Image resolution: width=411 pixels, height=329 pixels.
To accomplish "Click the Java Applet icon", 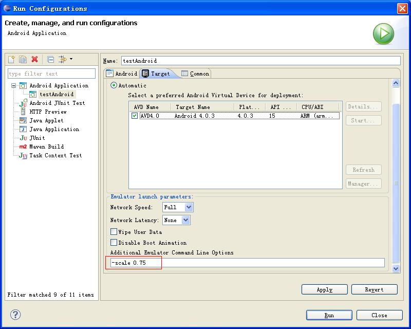I will click(x=23, y=120).
